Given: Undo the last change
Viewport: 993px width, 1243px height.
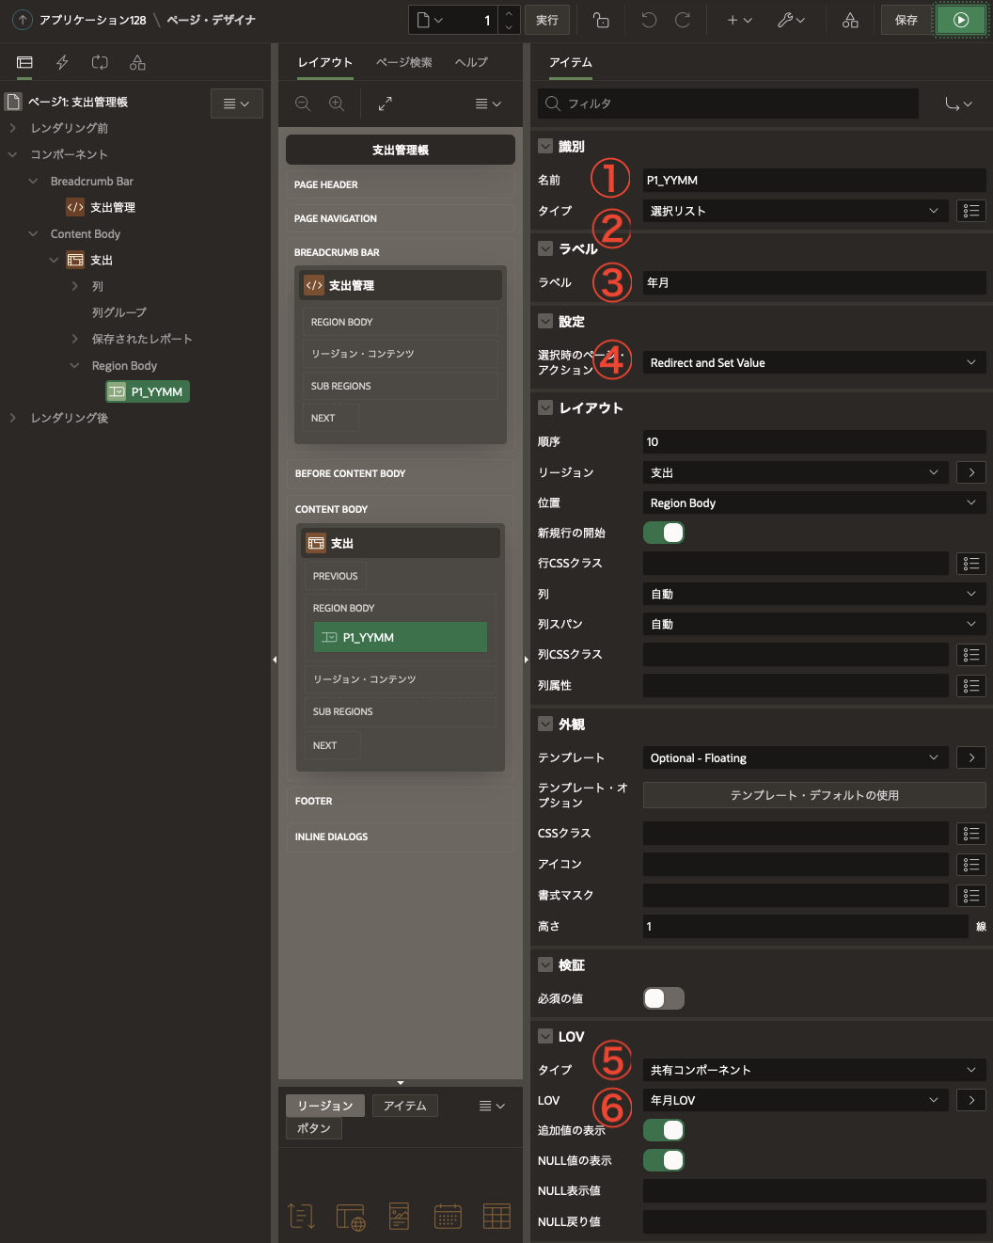Looking at the screenshot, I should (x=649, y=20).
